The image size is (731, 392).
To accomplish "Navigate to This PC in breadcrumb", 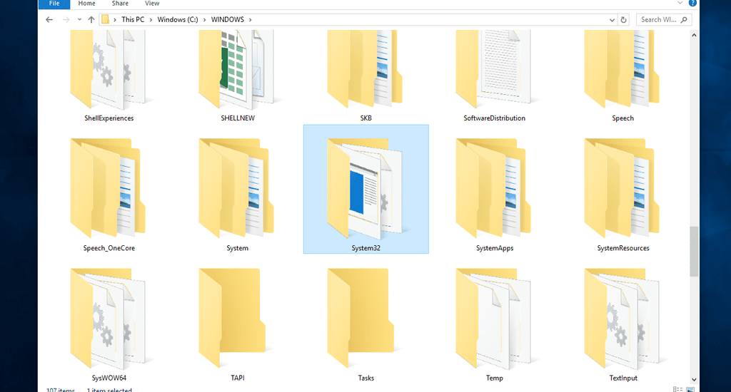I will tap(132, 20).
